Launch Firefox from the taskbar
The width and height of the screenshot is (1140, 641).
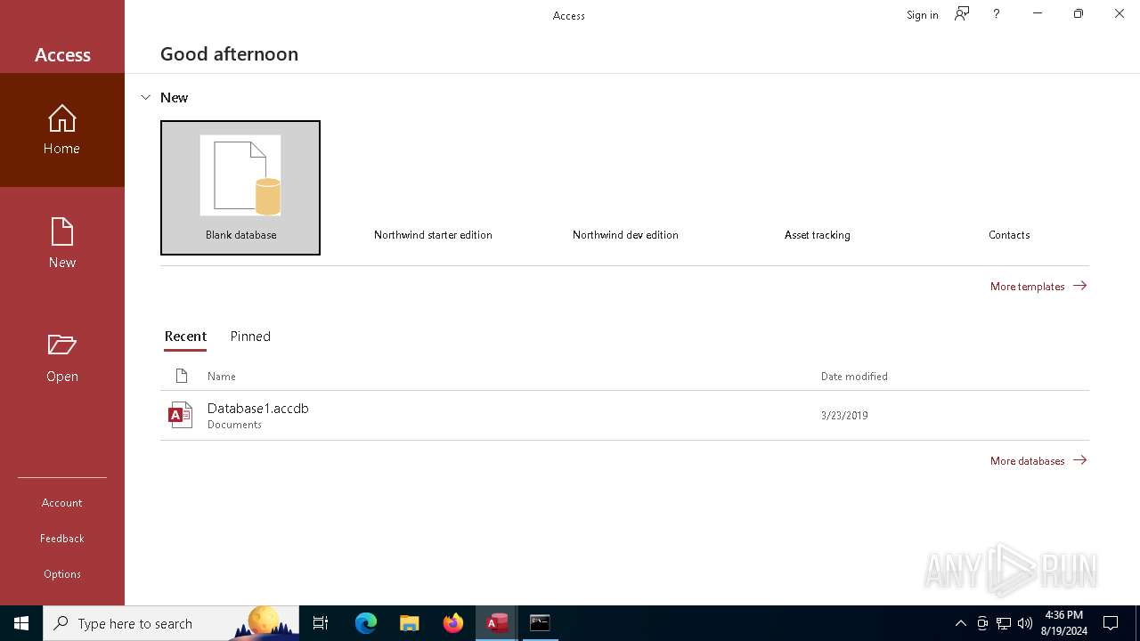coord(452,623)
